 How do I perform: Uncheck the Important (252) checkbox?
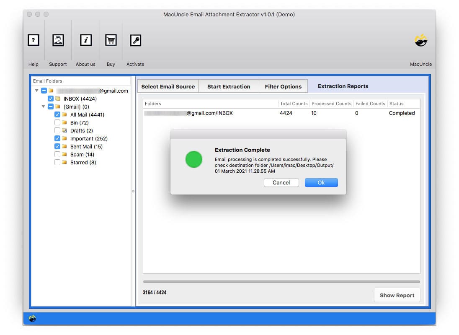(57, 138)
